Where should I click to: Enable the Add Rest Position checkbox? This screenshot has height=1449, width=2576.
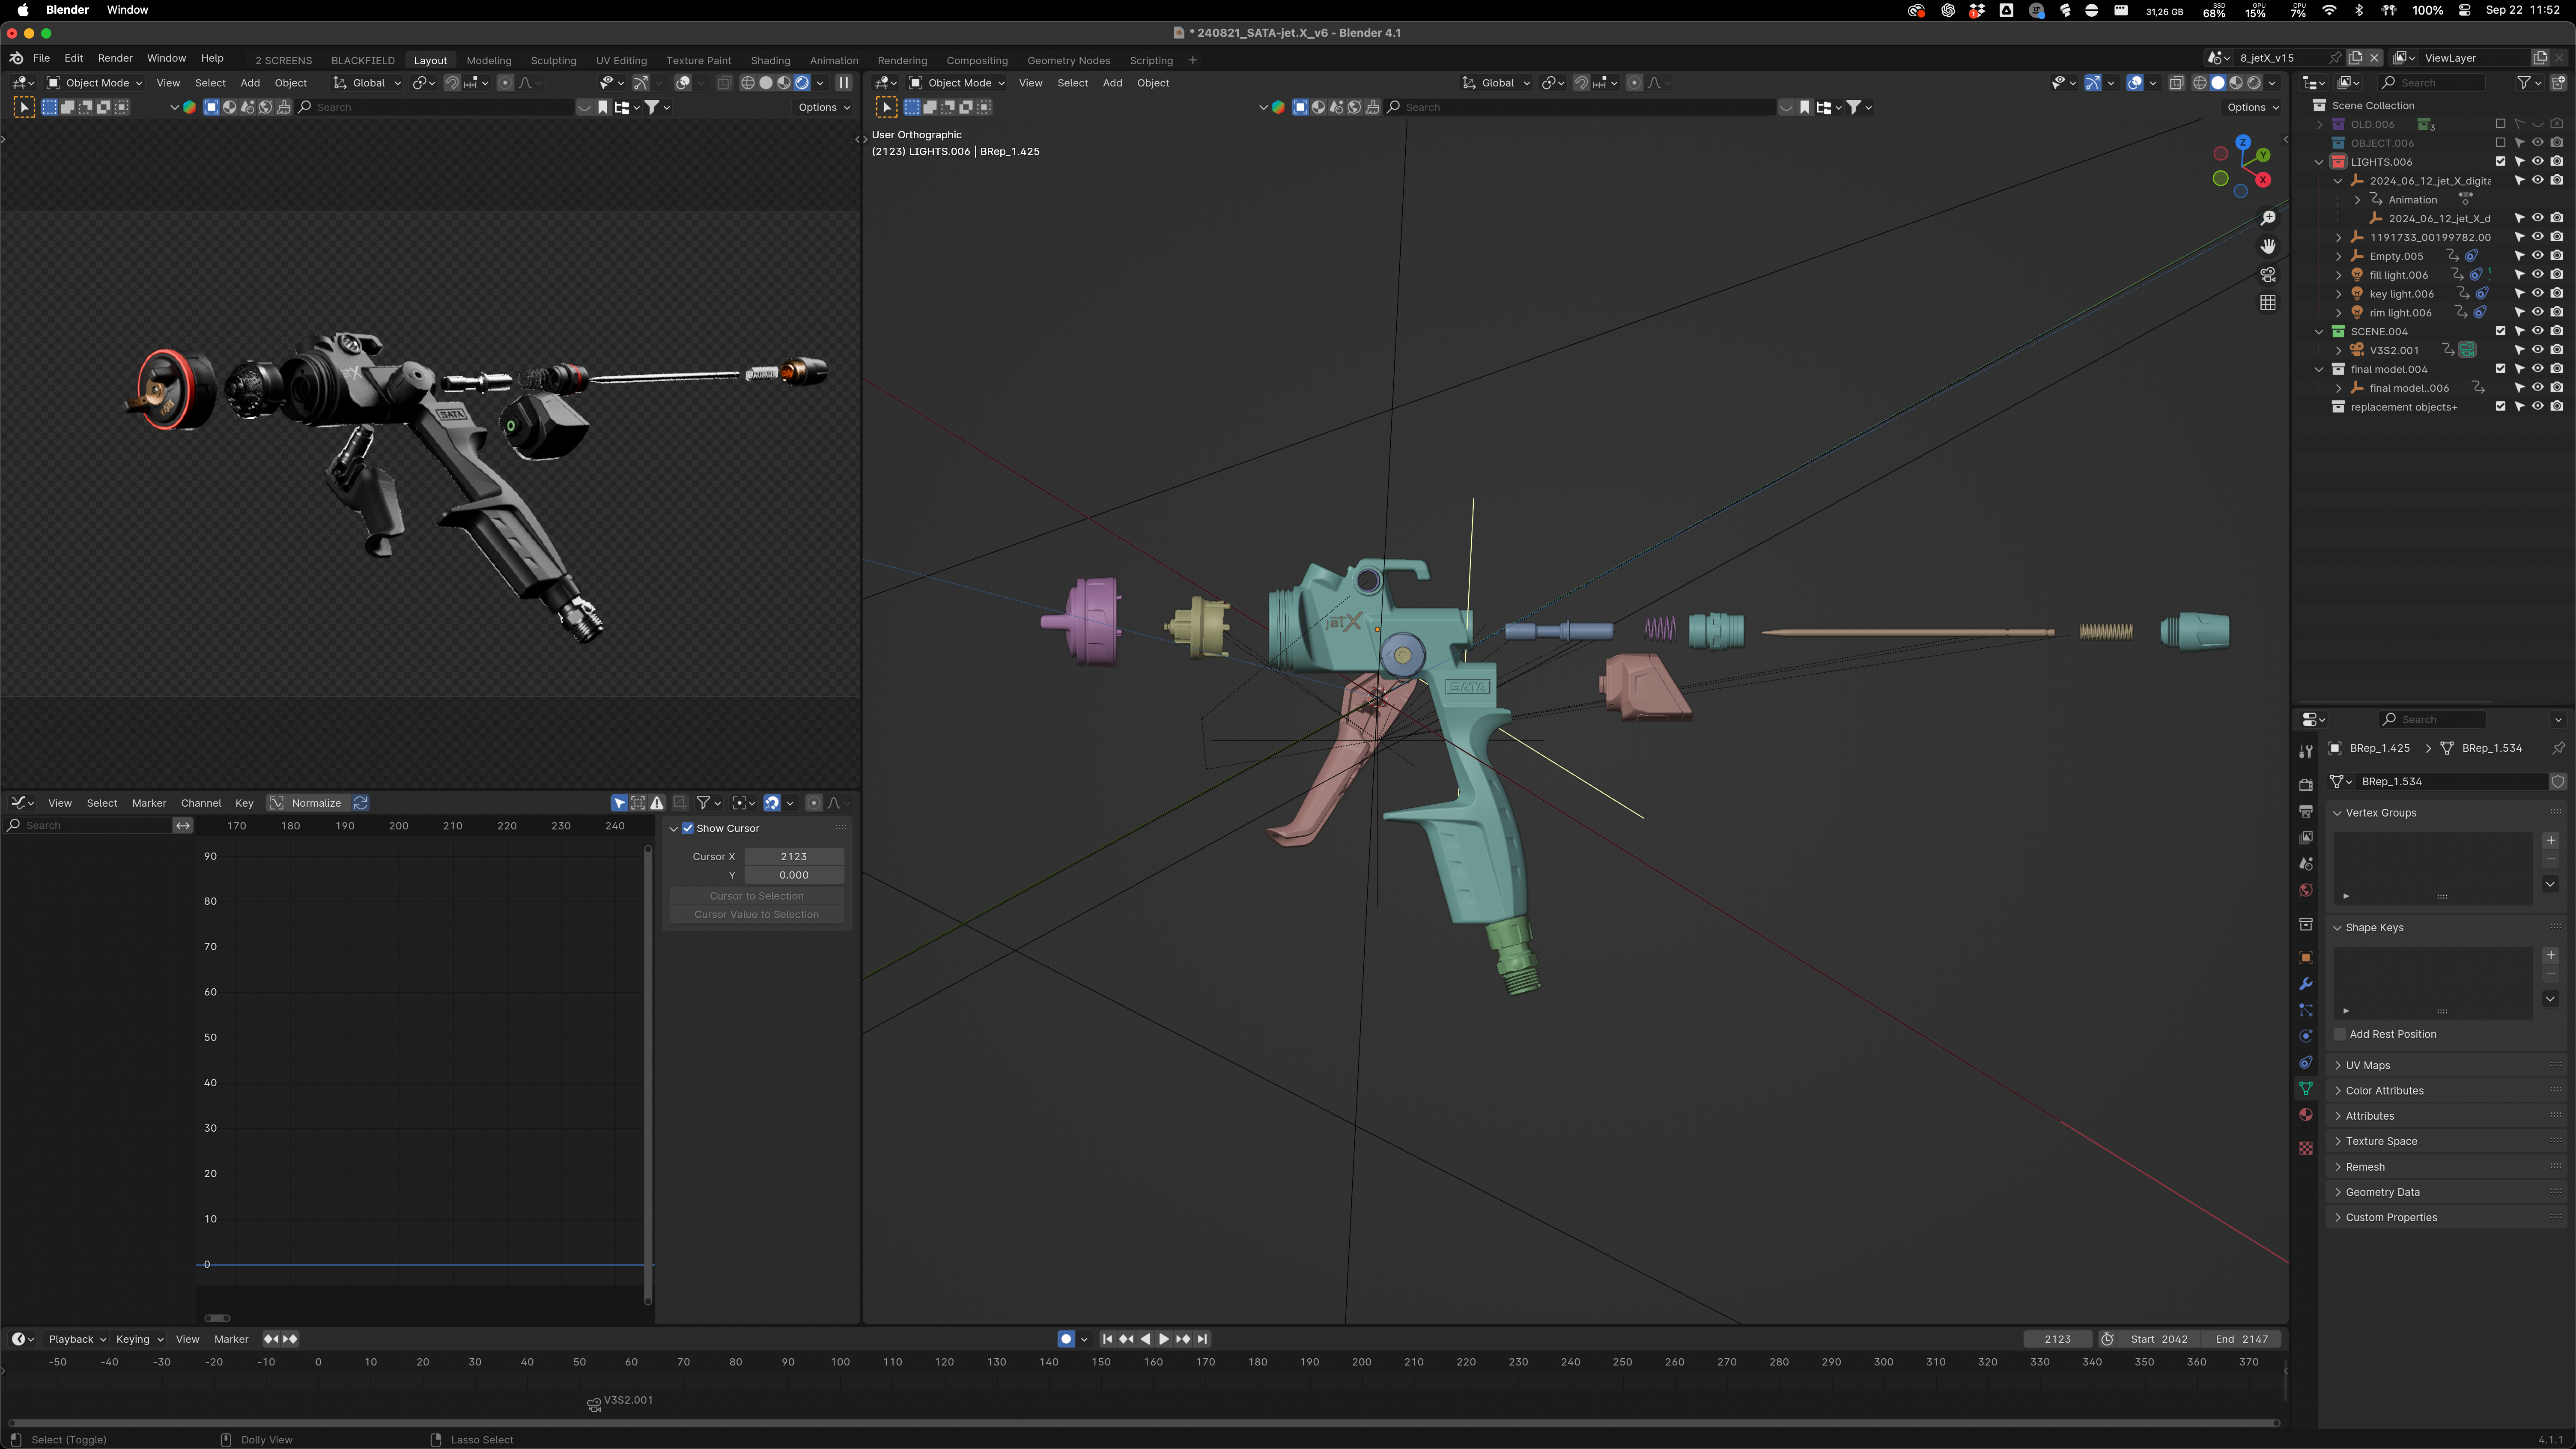tap(2340, 1034)
